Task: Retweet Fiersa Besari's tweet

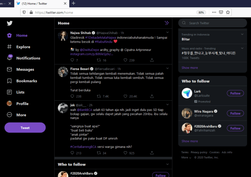Action: click(99, 96)
